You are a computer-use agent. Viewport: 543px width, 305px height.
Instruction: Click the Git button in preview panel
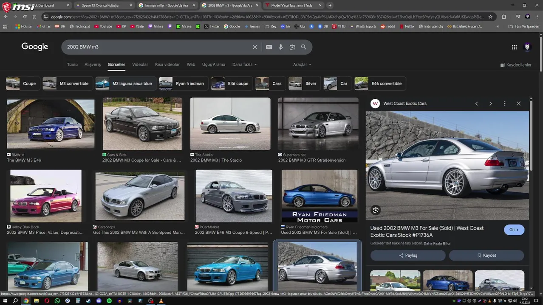[x=514, y=230]
